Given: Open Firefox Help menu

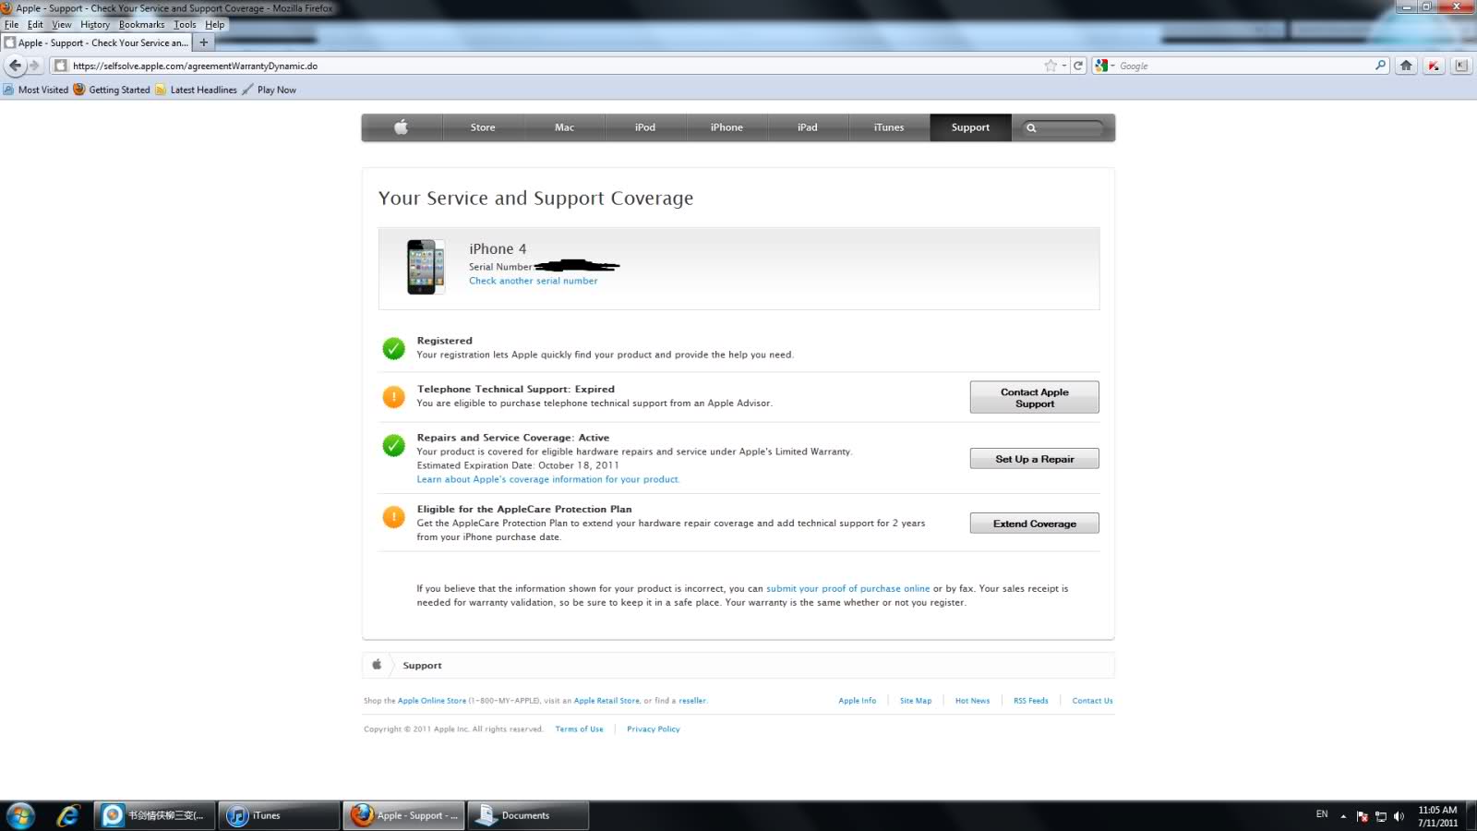Looking at the screenshot, I should (214, 25).
